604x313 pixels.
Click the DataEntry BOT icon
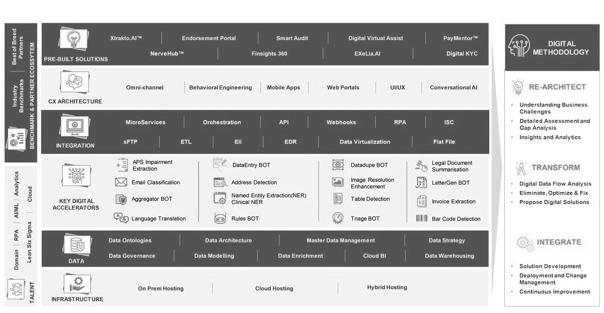220,164
